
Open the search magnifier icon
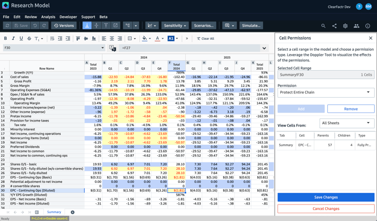point(323,26)
